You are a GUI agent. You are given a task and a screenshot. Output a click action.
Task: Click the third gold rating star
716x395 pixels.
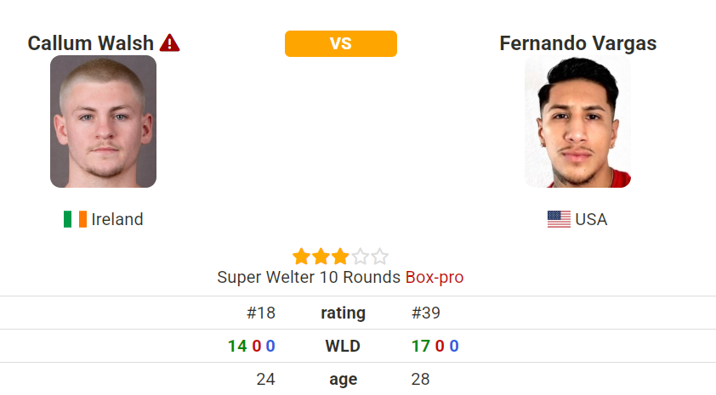point(340,257)
